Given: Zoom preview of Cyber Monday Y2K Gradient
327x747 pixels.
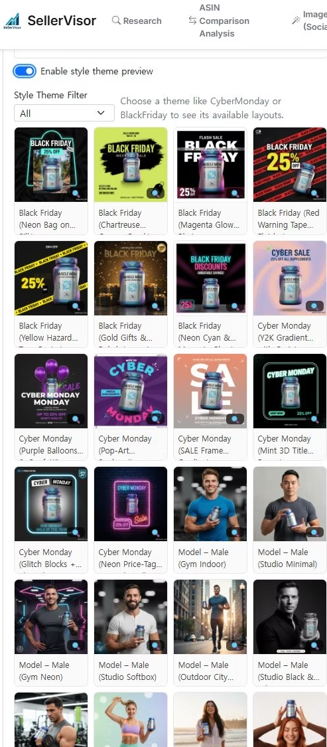Looking at the screenshot, I should click(314, 306).
